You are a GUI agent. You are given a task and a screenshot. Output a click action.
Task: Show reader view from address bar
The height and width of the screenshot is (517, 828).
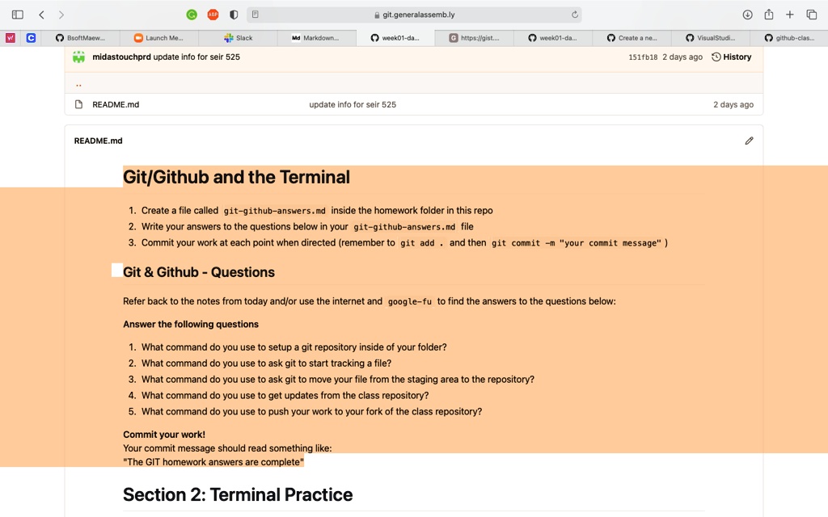(x=256, y=15)
